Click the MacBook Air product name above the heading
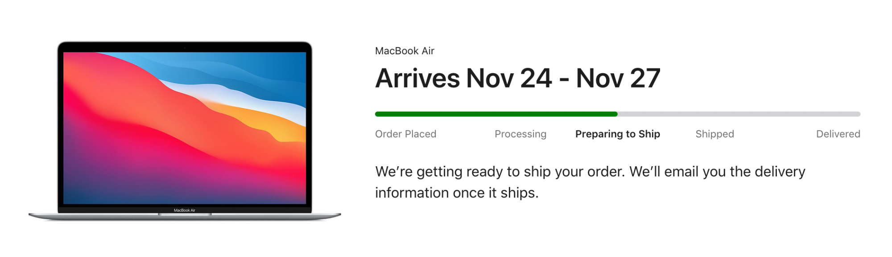The image size is (892, 257). coord(405,51)
